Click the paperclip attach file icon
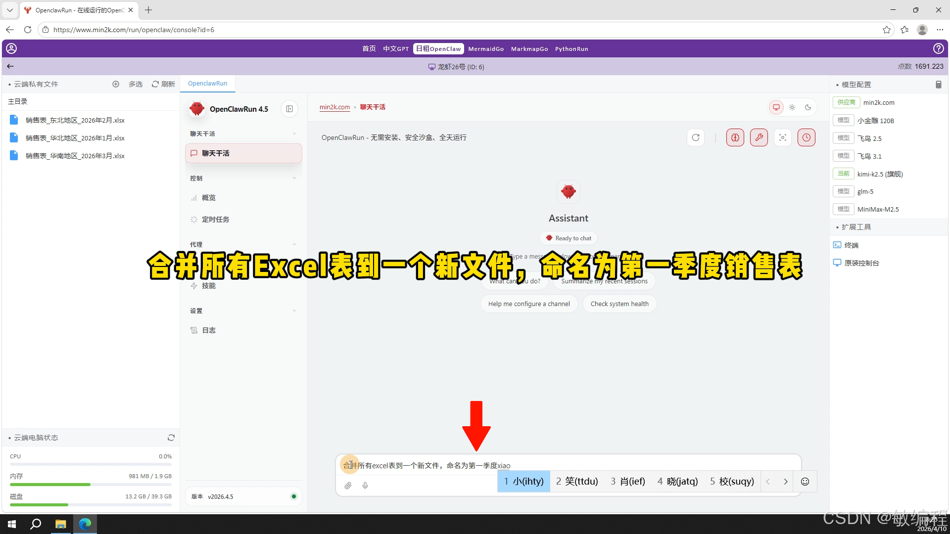Image resolution: width=950 pixels, height=534 pixels. [x=348, y=486]
